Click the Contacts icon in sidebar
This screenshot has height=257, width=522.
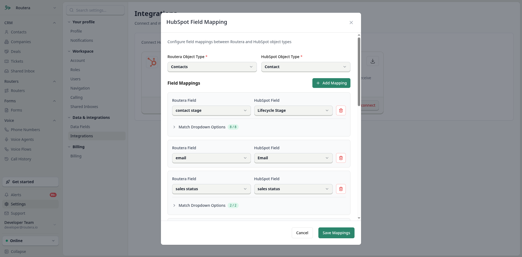7,32
